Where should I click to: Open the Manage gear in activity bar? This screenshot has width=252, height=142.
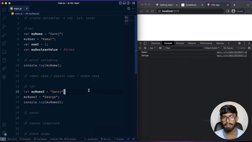tap(4, 133)
